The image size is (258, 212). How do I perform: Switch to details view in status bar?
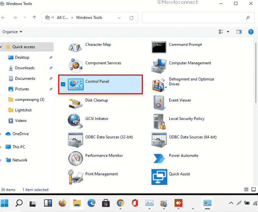pos(246,189)
